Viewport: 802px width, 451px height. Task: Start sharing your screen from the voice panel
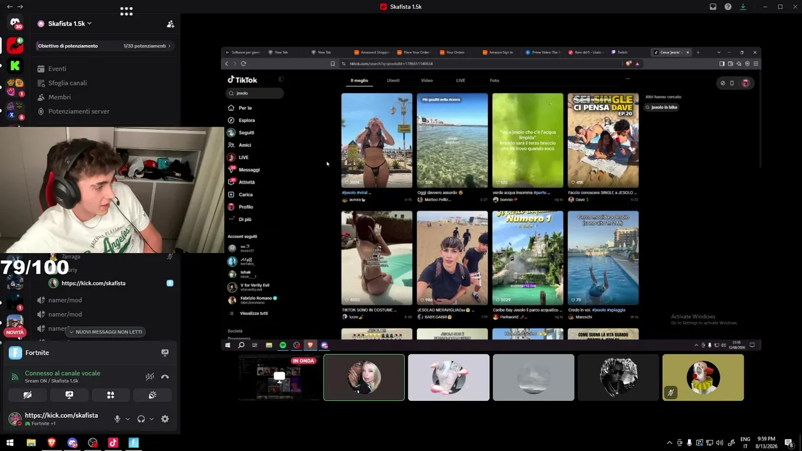click(x=69, y=395)
